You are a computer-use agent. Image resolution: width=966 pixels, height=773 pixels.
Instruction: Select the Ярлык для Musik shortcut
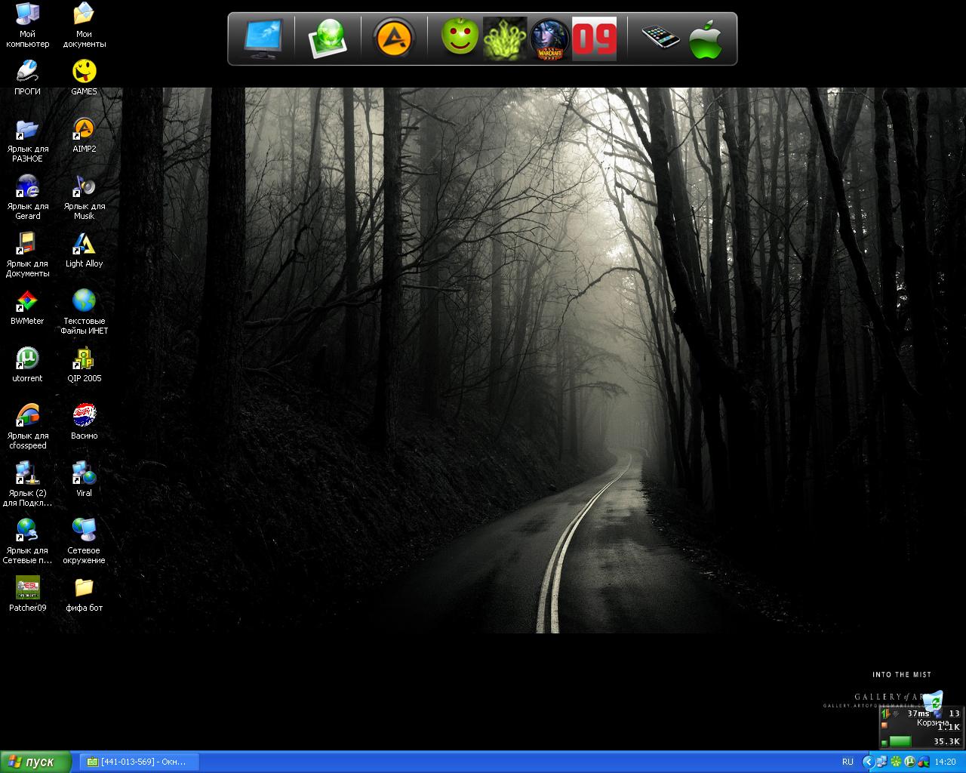tap(84, 198)
